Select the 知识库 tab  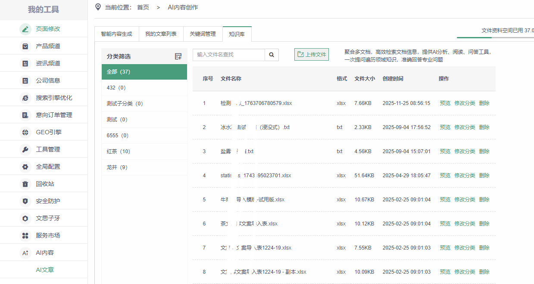(x=237, y=34)
